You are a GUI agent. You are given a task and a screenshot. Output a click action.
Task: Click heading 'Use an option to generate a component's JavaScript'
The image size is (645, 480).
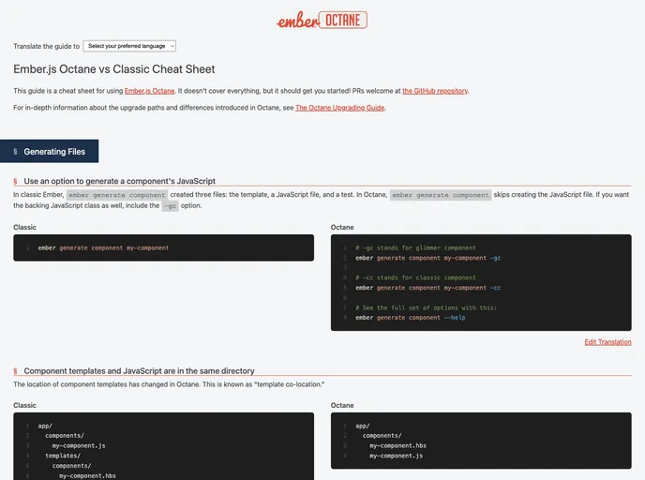[x=119, y=181]
